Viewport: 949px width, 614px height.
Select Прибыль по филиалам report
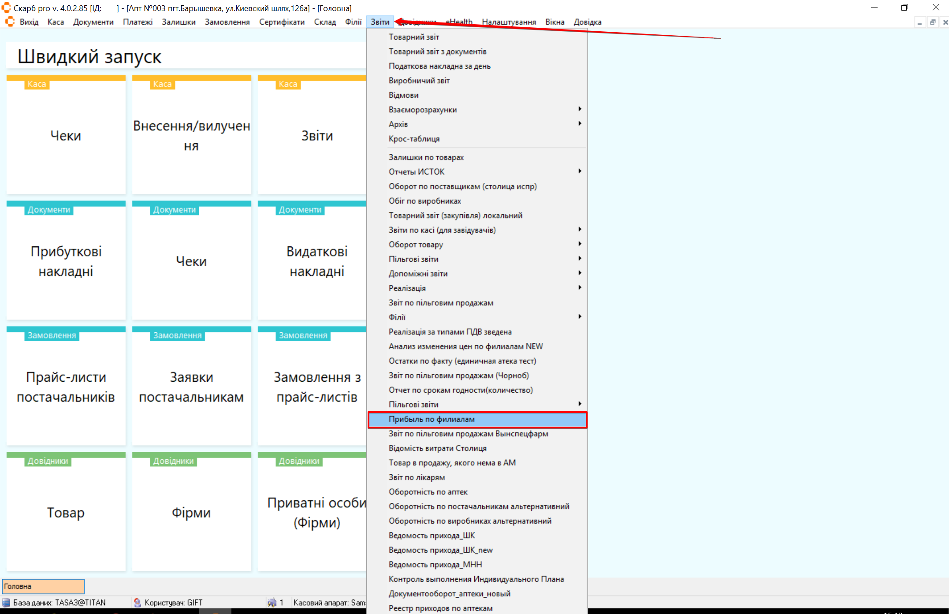(432, 419)
